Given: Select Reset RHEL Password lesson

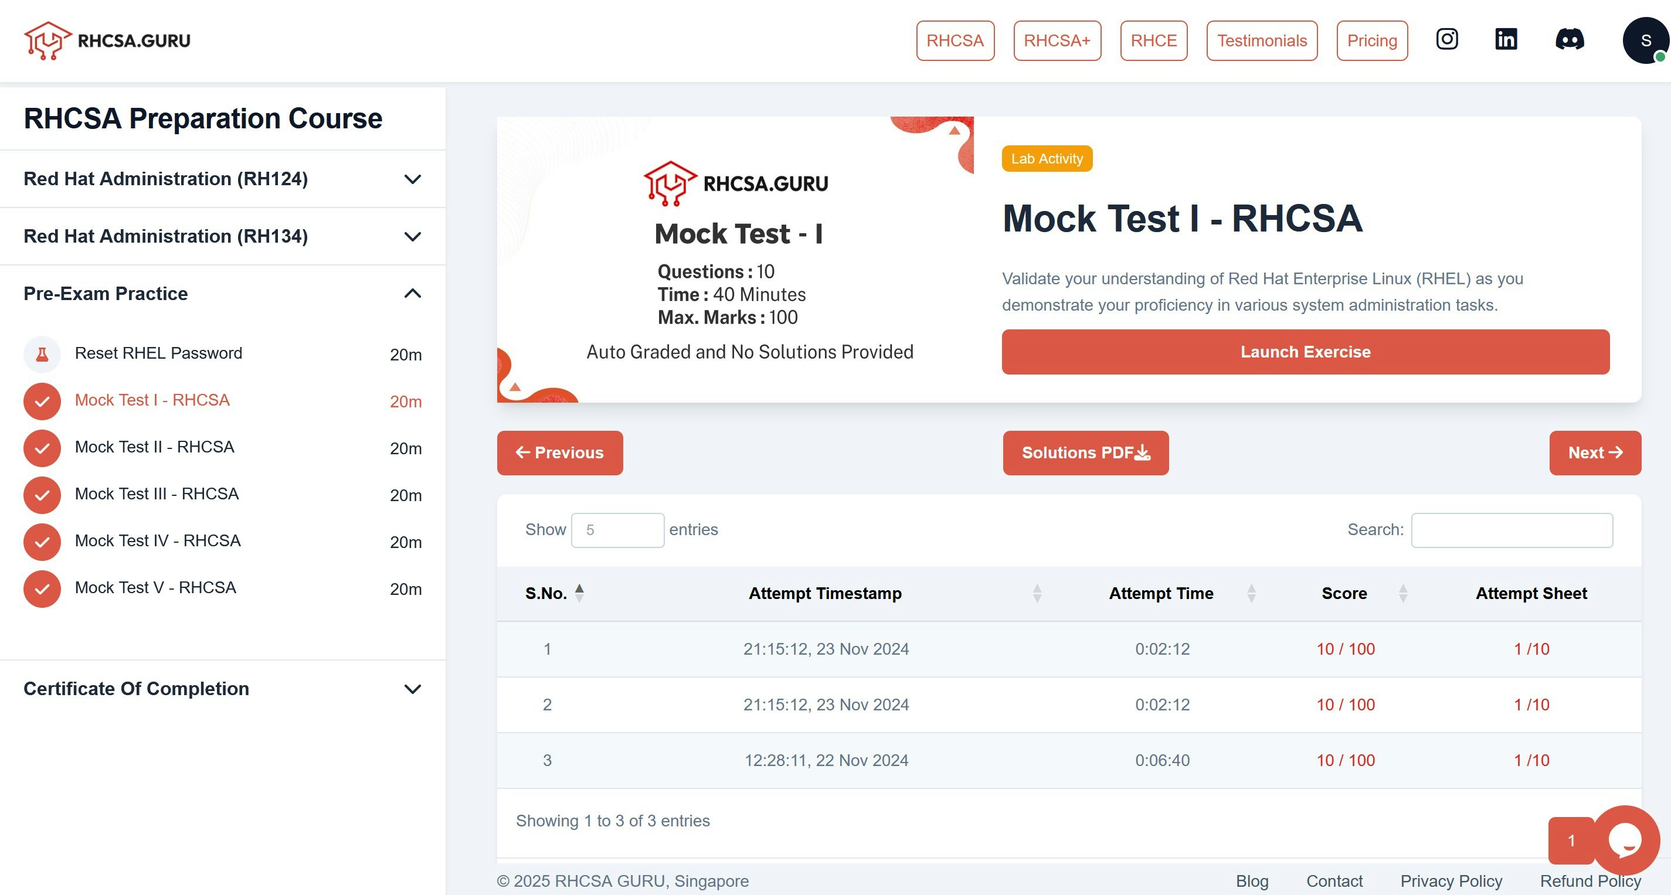Looking at the screenshot, I should [158, 353].
